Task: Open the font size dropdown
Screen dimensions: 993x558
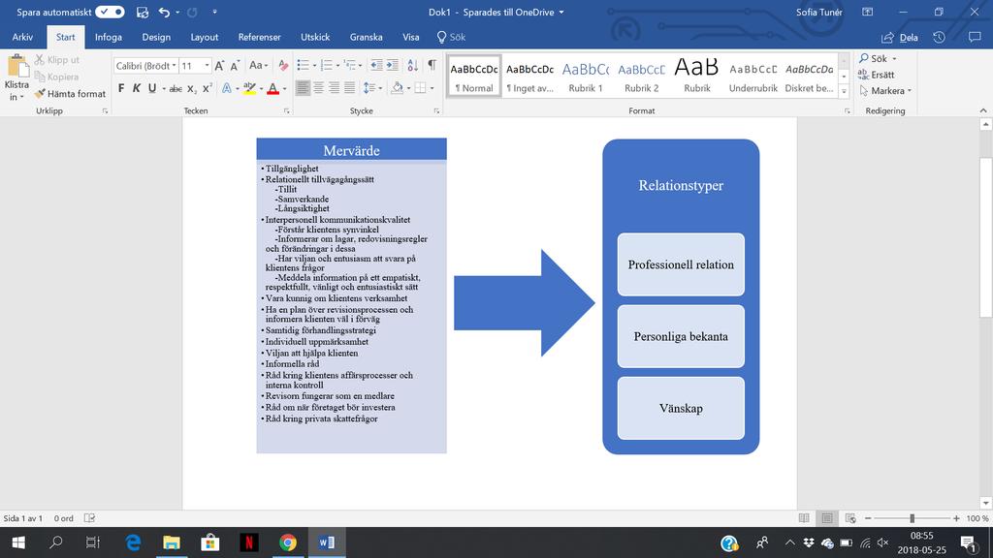Action: (207, 66)
